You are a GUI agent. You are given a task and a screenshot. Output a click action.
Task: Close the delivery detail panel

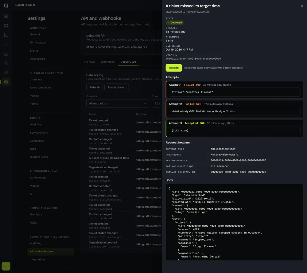click(x=302, y=6)
